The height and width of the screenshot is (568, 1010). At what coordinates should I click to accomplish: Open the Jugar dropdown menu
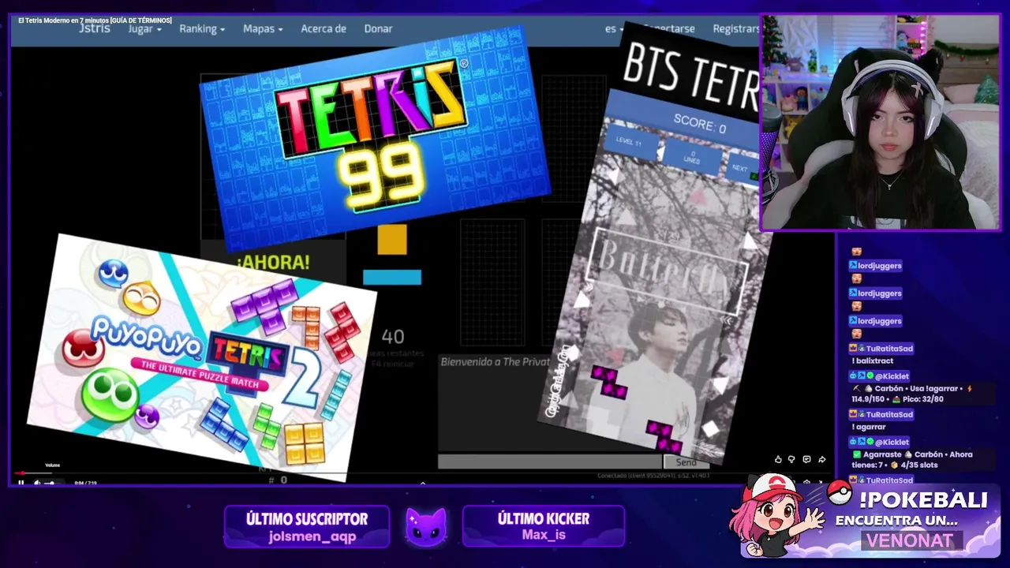144,28
